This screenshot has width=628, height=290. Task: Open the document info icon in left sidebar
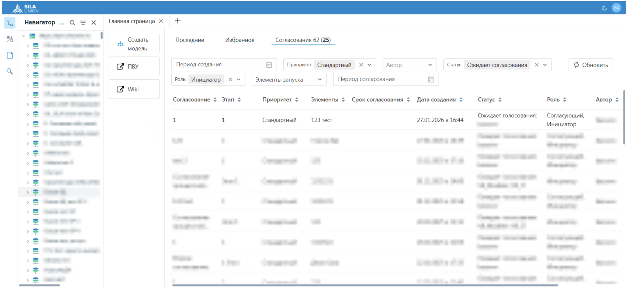[10, 55]
